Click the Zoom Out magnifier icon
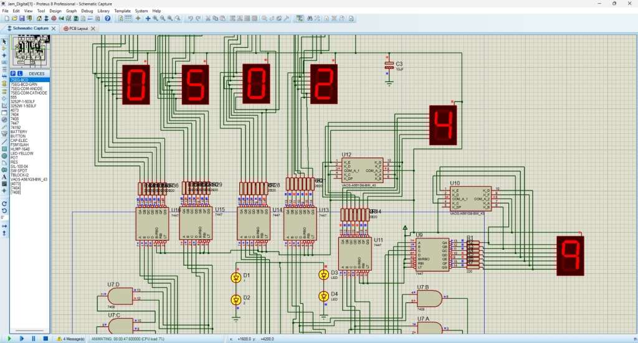This screenshot has width=638, height=343. (163, 18)
